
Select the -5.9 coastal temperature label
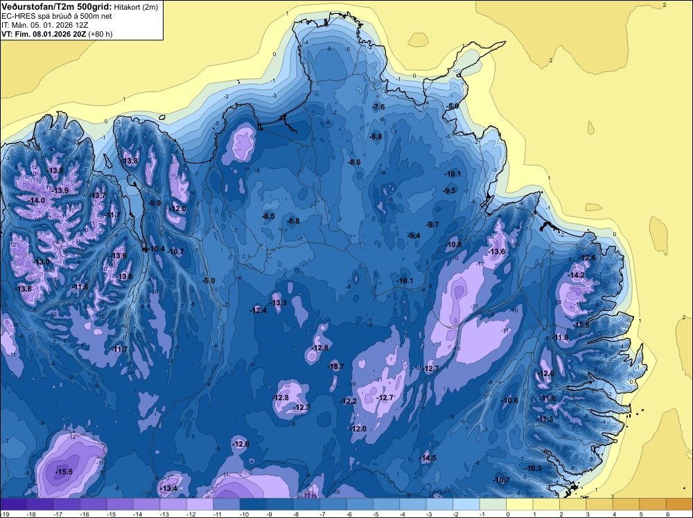(x=453, y=107)
